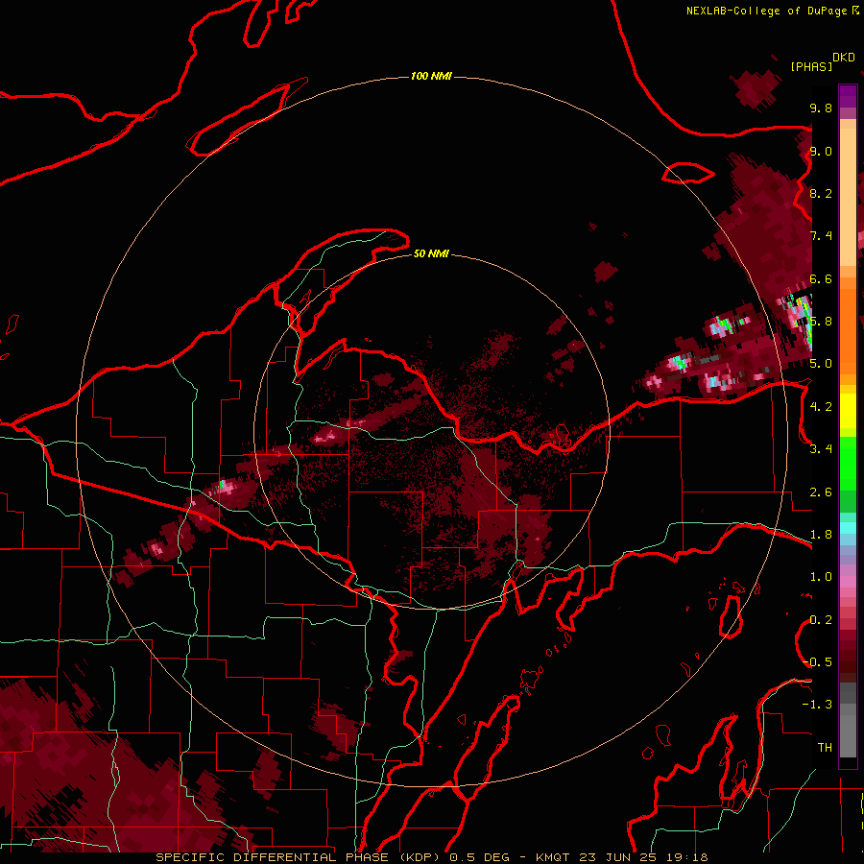Select the 1.0 scale value
This screenshot has width=864, height=864.
tap(821, 577)
